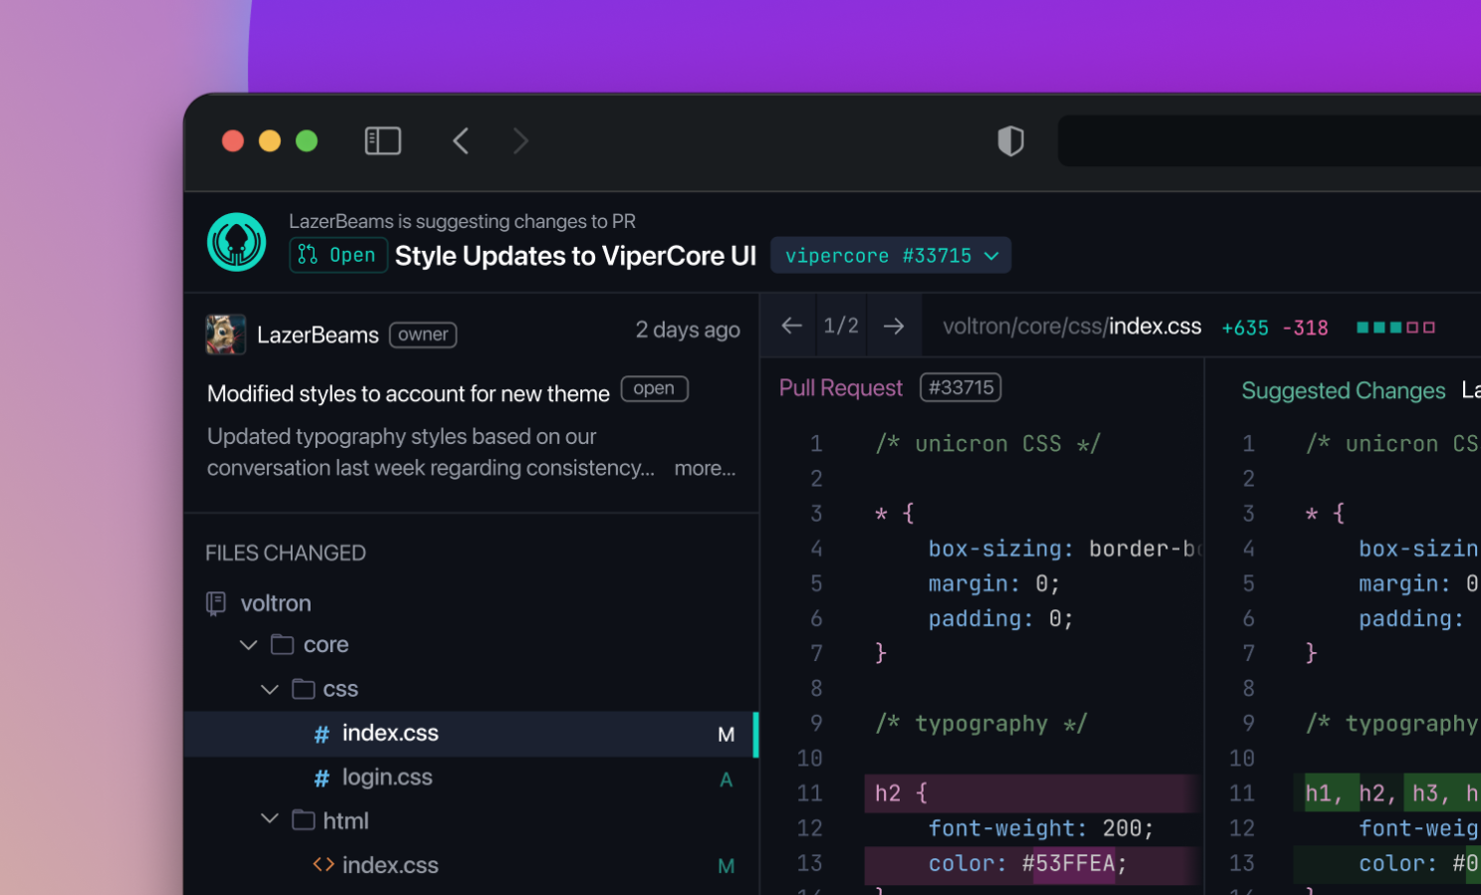This screenshot has width=1481, height=895.
Task: Go back with the browser back chevron
Action: tap(461, 141)
